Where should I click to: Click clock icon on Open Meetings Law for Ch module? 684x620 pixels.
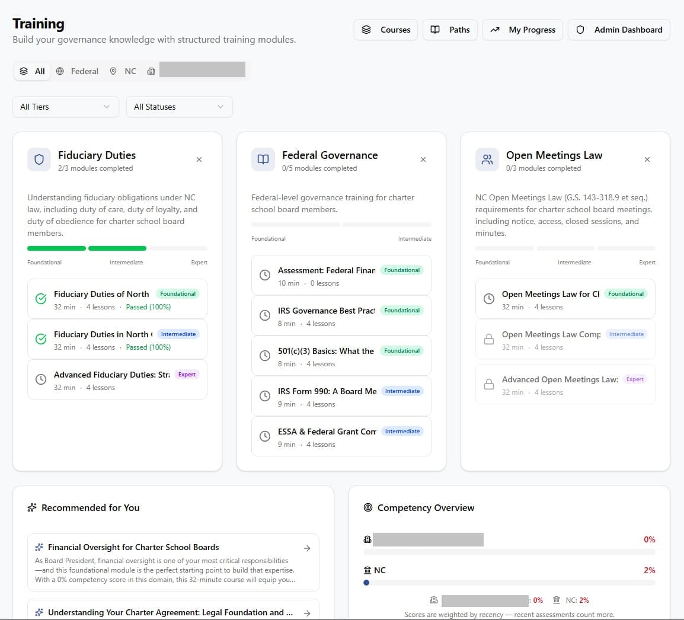(489, 299)
